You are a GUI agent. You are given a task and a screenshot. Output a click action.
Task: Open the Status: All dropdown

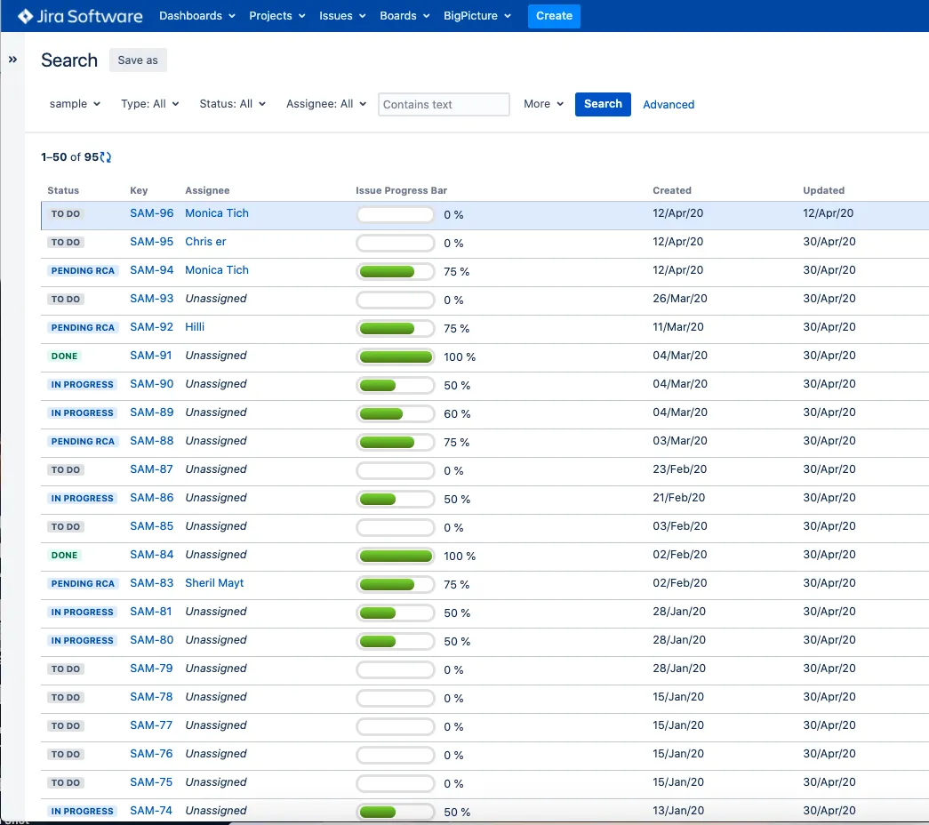tap(232, 104)
